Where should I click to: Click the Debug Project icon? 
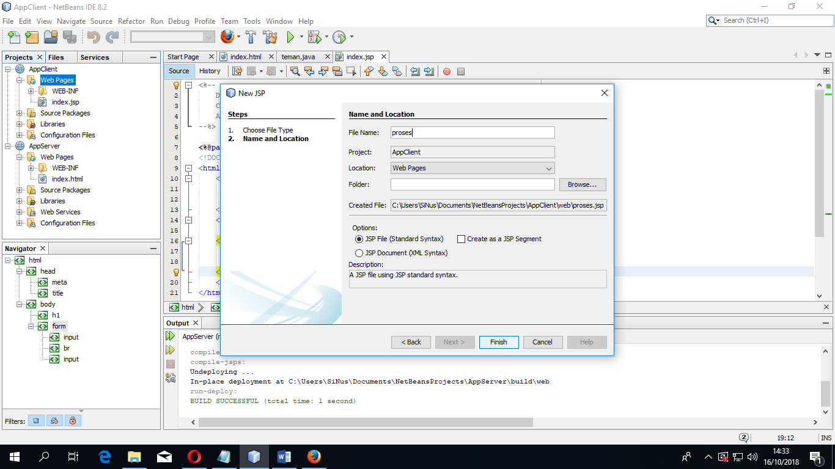tap(314, 37)
